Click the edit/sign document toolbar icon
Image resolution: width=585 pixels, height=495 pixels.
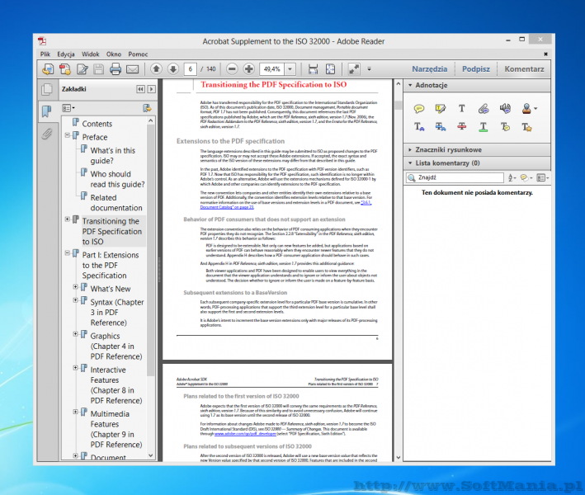tap(82, 69)
